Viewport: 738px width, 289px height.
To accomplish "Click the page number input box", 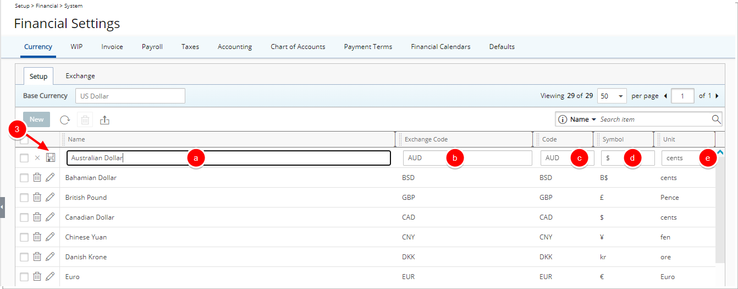I will pos(682,96).
